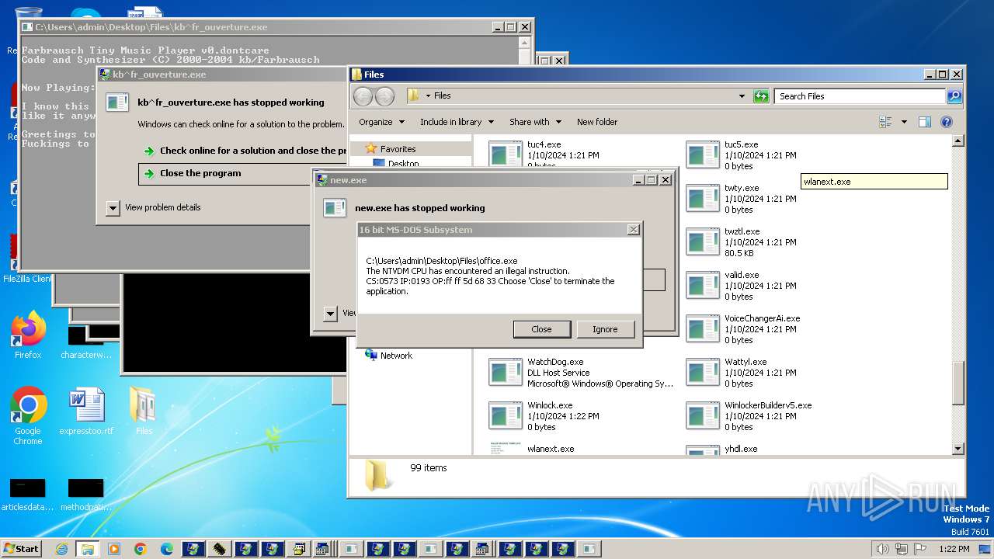
Task: Choose Close the program for kb^fr_ouverture.exe
Action: [200, 173]
